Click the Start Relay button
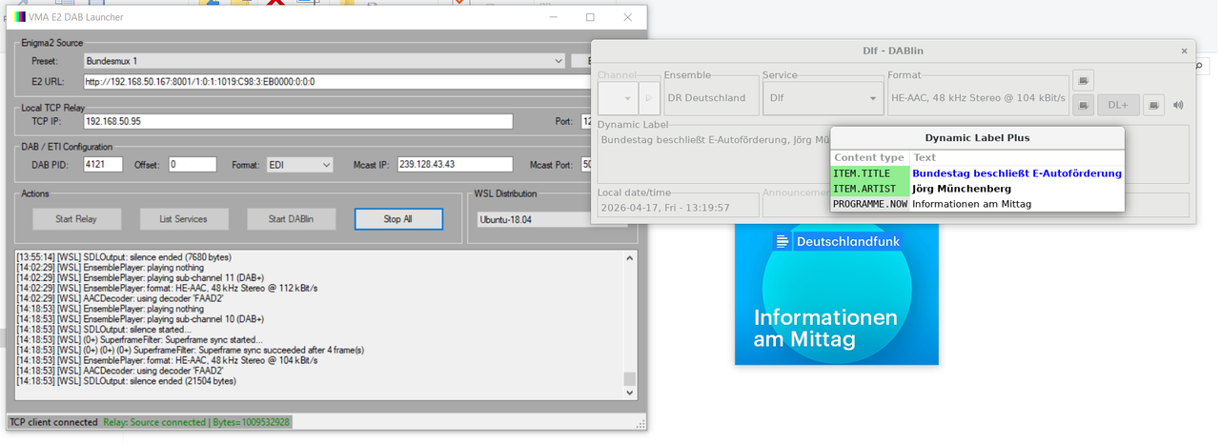The height and width of the screenshot is (445, 1220). 75,219
